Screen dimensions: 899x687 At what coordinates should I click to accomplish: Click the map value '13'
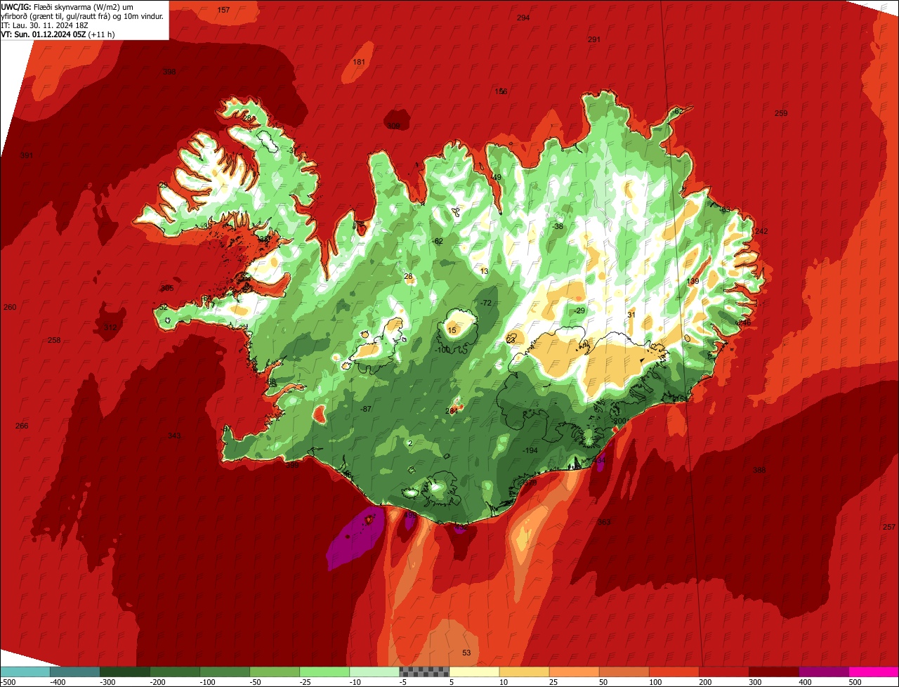(x=484, y=271)
